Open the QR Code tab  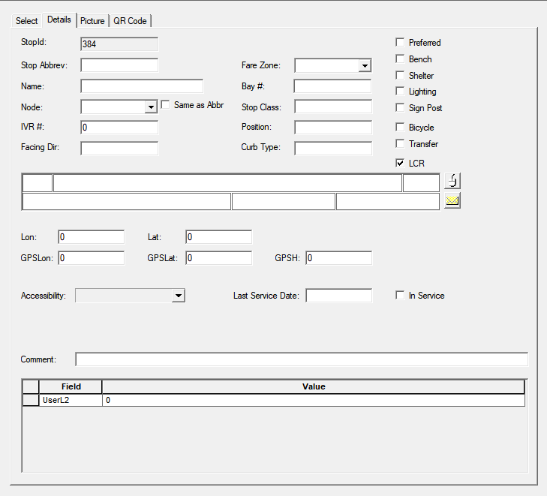tap(130, 21)
